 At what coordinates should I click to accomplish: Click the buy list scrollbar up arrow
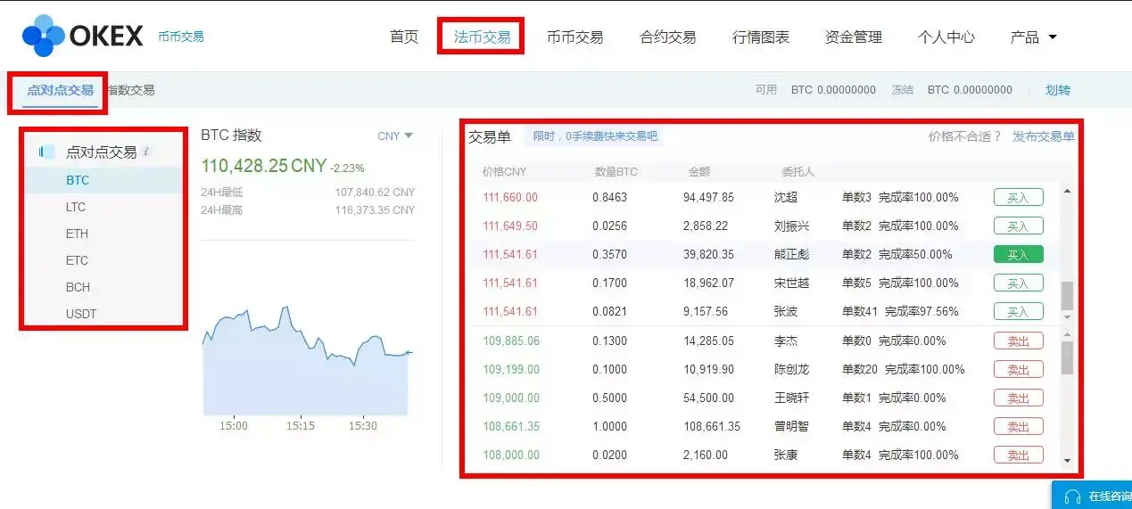(x=1067, y=190)
